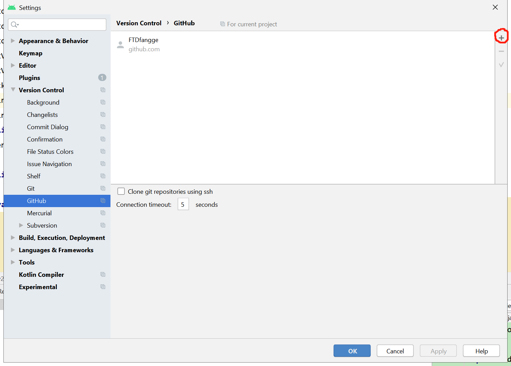This screenshot has height=366, width=511.
Task: Close the Settings dialog window
Action: (495, 7)
